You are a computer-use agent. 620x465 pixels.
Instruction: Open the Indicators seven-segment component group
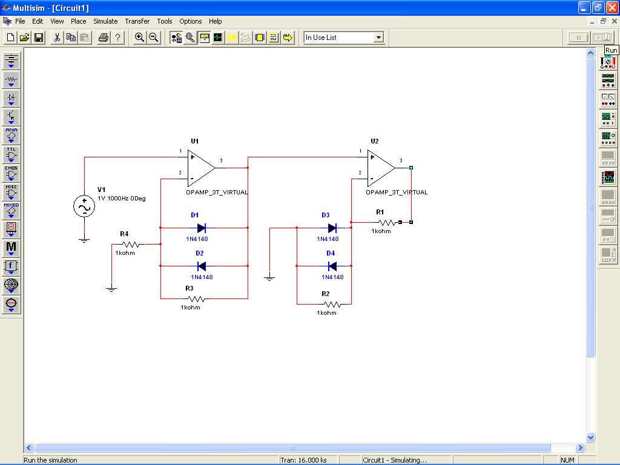(x=11, y=229)
